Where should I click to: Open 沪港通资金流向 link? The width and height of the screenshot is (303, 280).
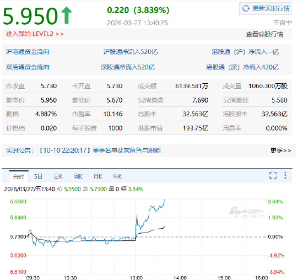point(28,52)
